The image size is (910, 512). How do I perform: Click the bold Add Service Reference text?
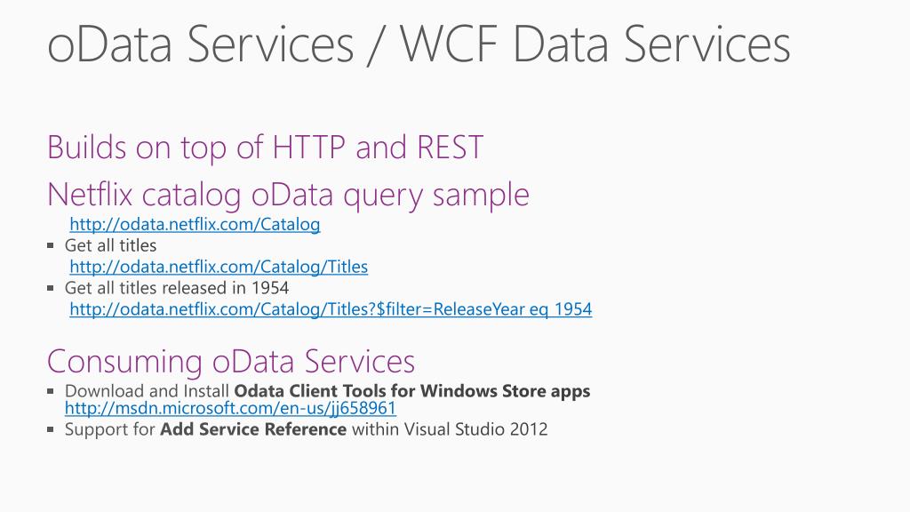pyautogui.click(x=253, y=429)
